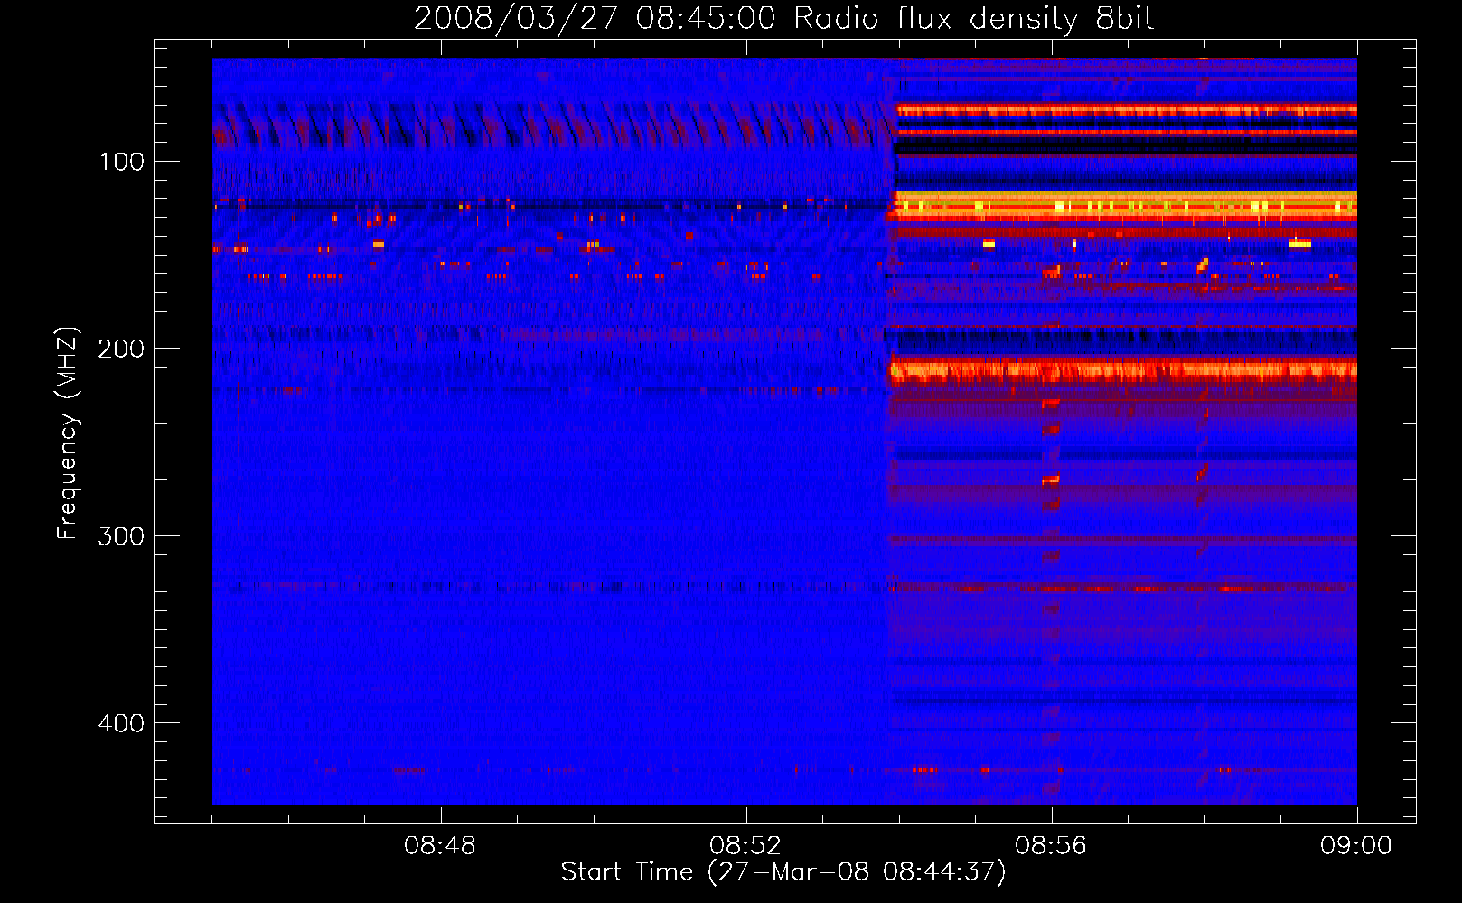Click the 08:52 time tick label
This screenshot has width=1462, height=903.
click(x=745, y=846)
